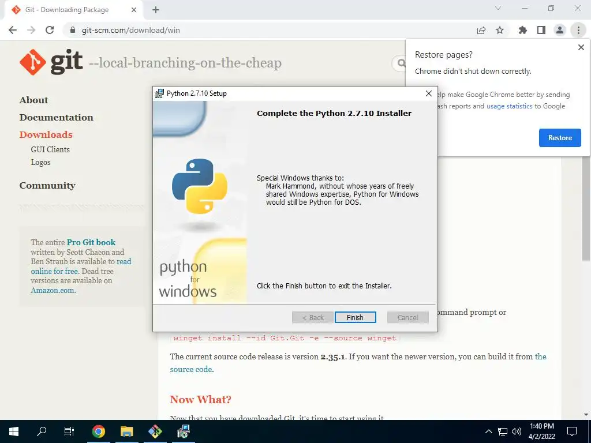Click read online for free link
Viewport: 591px width, 443px height.
[81, 266]
